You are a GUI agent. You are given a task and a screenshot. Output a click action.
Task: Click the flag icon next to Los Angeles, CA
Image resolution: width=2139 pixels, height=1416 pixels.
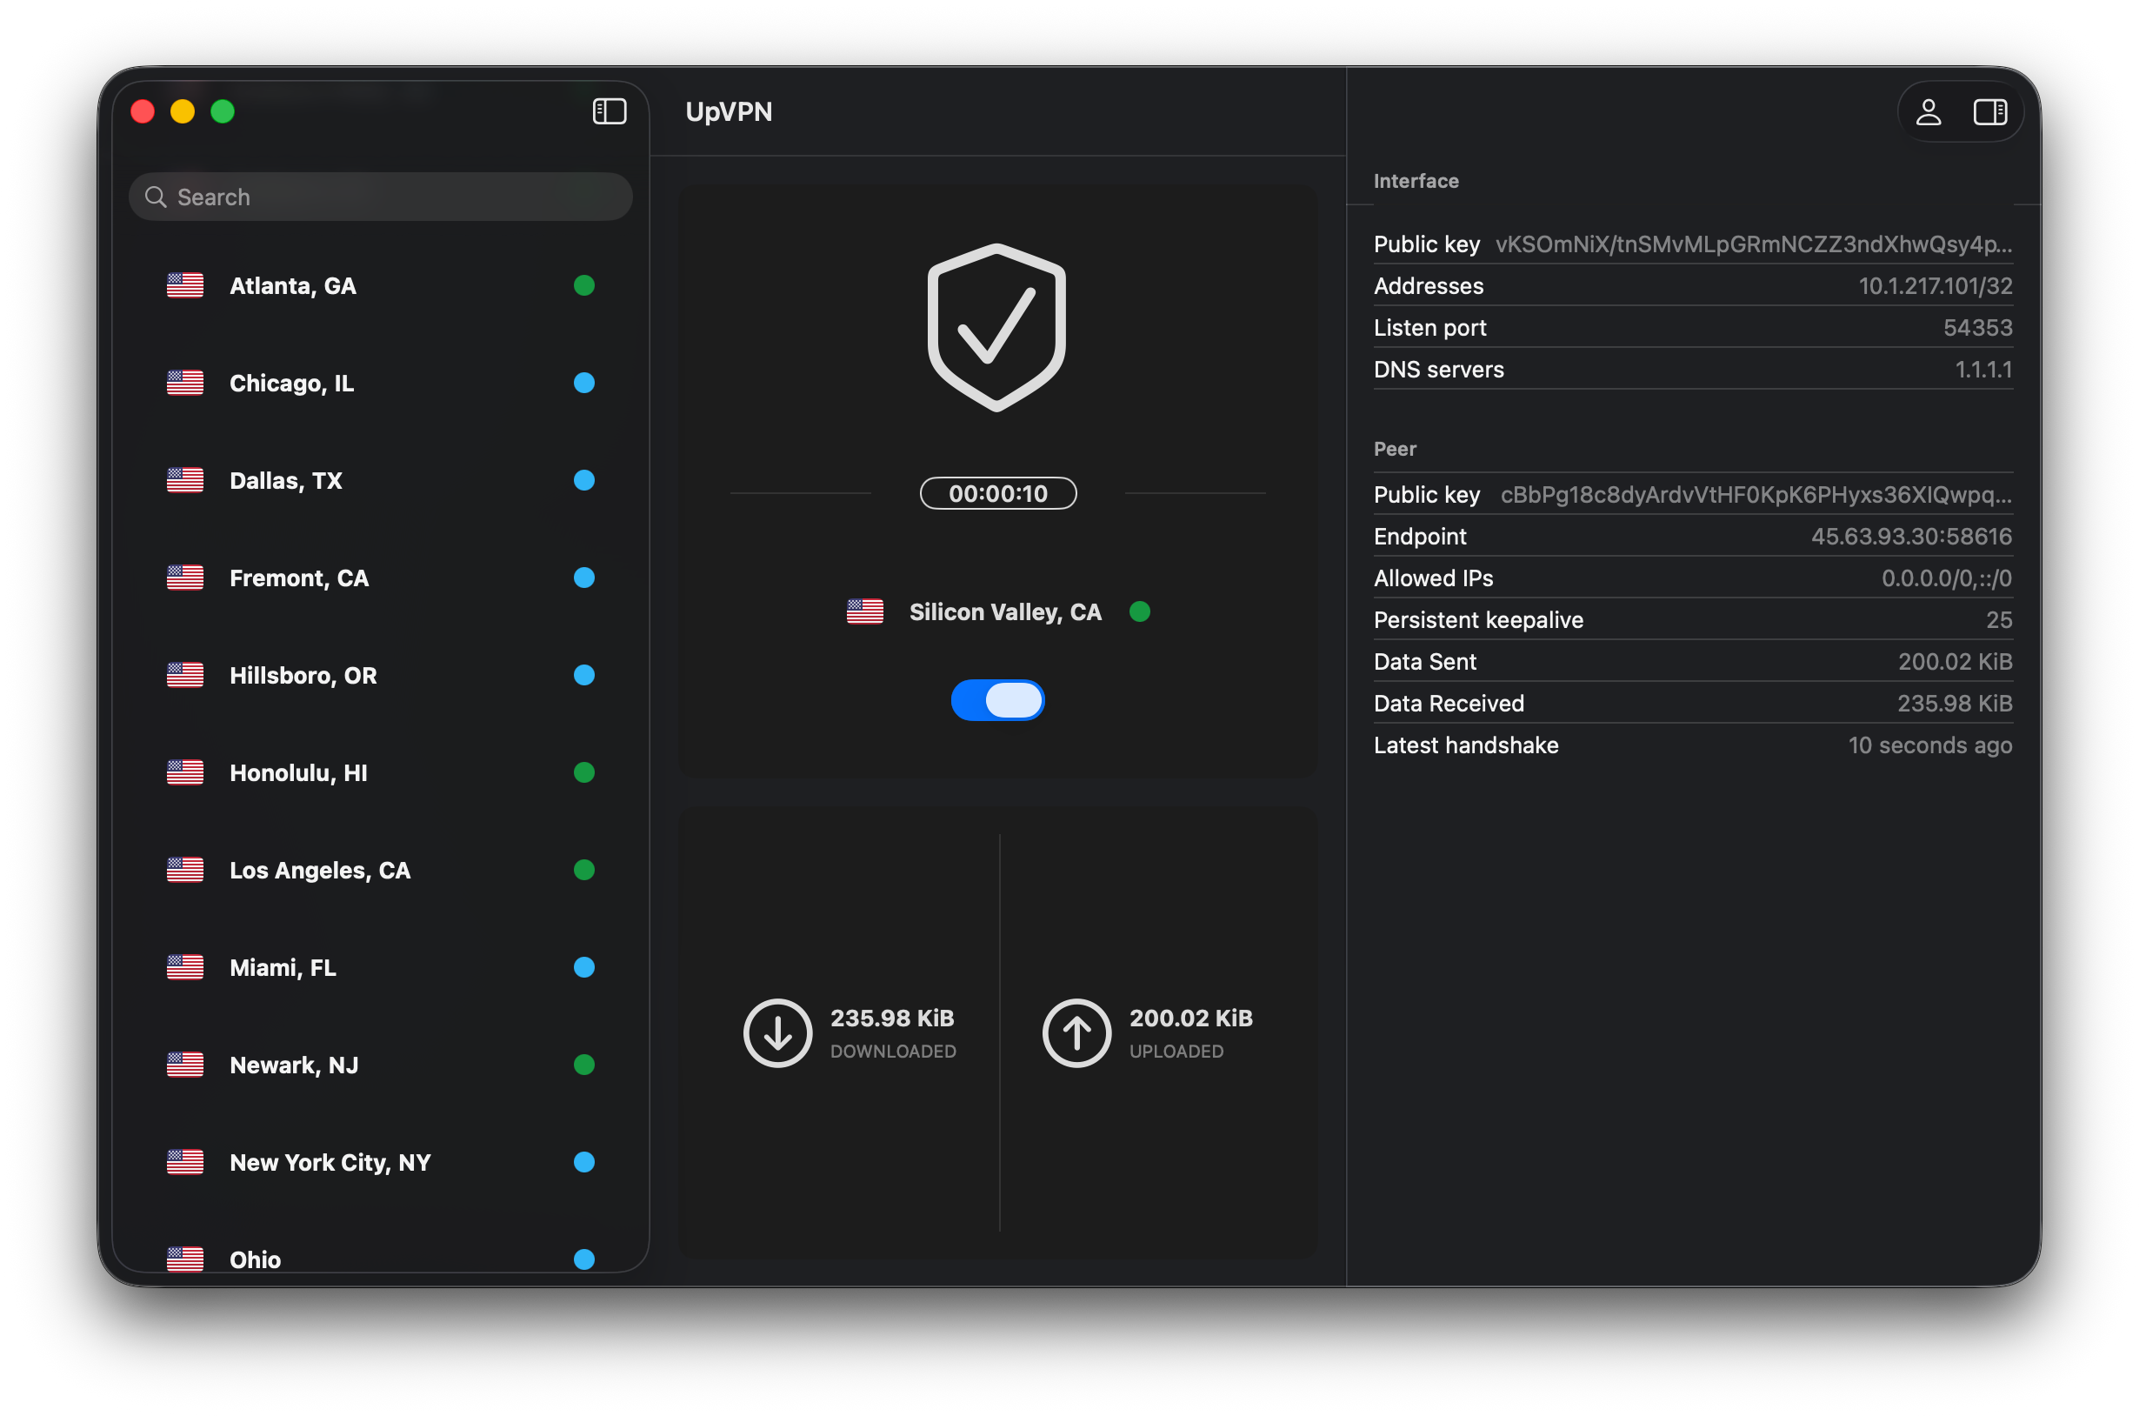[x=185, y=871]
